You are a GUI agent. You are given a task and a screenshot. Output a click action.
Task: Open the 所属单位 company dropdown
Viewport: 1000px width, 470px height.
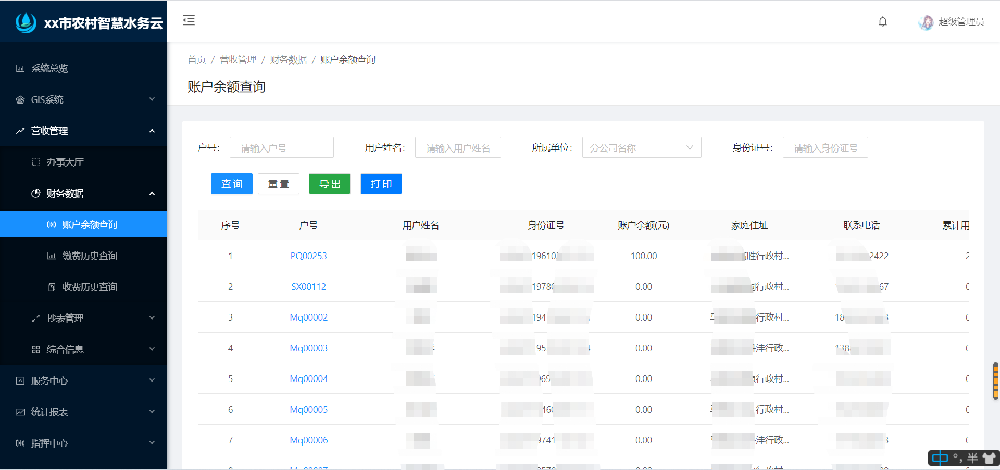point(642,147)
